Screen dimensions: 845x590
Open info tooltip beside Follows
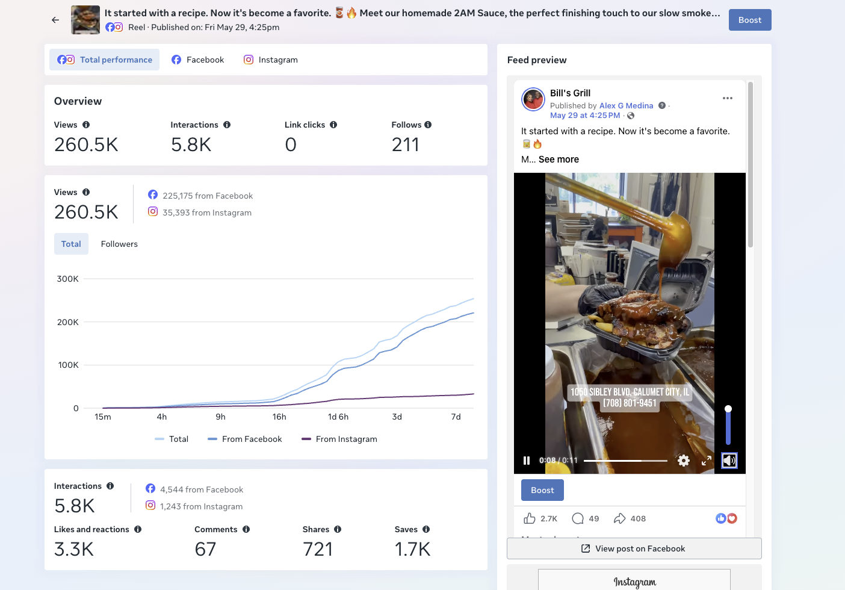coord(428,125)
